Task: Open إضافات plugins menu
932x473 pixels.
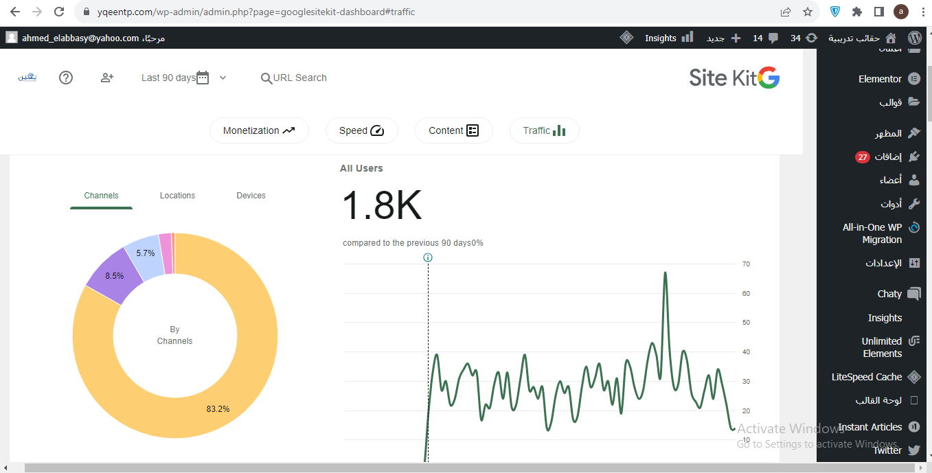Action: (x=888, y=157)
